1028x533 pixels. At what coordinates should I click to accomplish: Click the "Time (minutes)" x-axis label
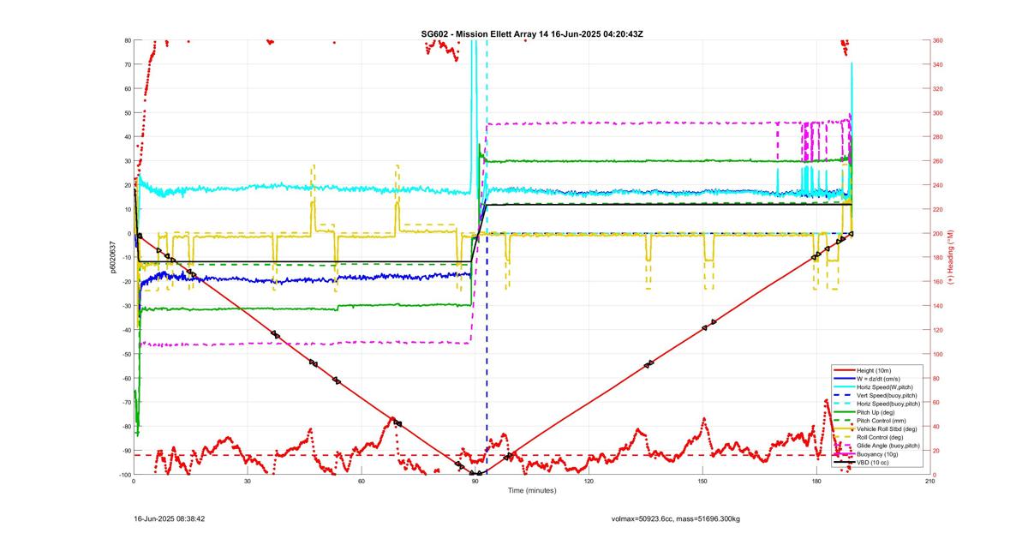point(532,491)
